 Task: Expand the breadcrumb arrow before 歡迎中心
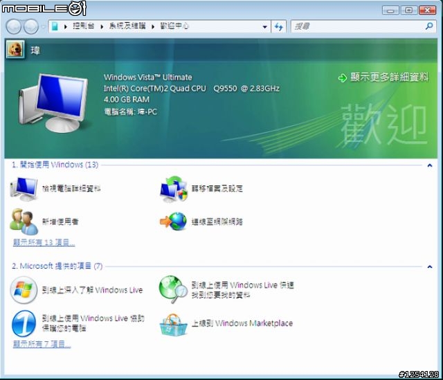coord(153,26)
